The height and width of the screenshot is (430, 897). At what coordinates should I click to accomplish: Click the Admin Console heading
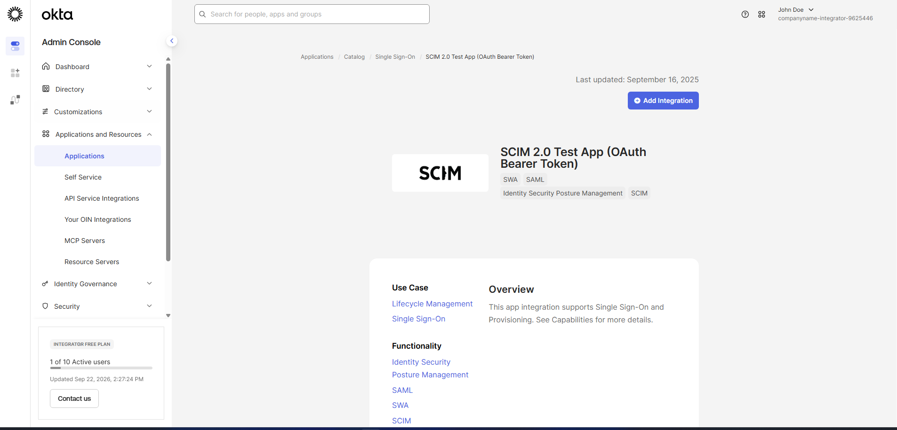(x=71, y=42)
